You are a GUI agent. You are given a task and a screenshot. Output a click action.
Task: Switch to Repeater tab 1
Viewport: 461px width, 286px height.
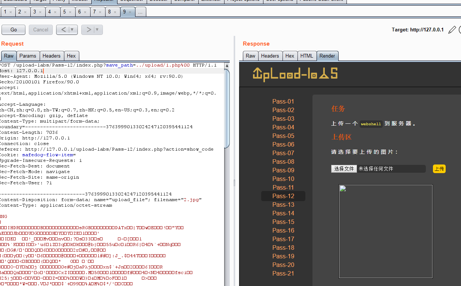coord(5,12)
